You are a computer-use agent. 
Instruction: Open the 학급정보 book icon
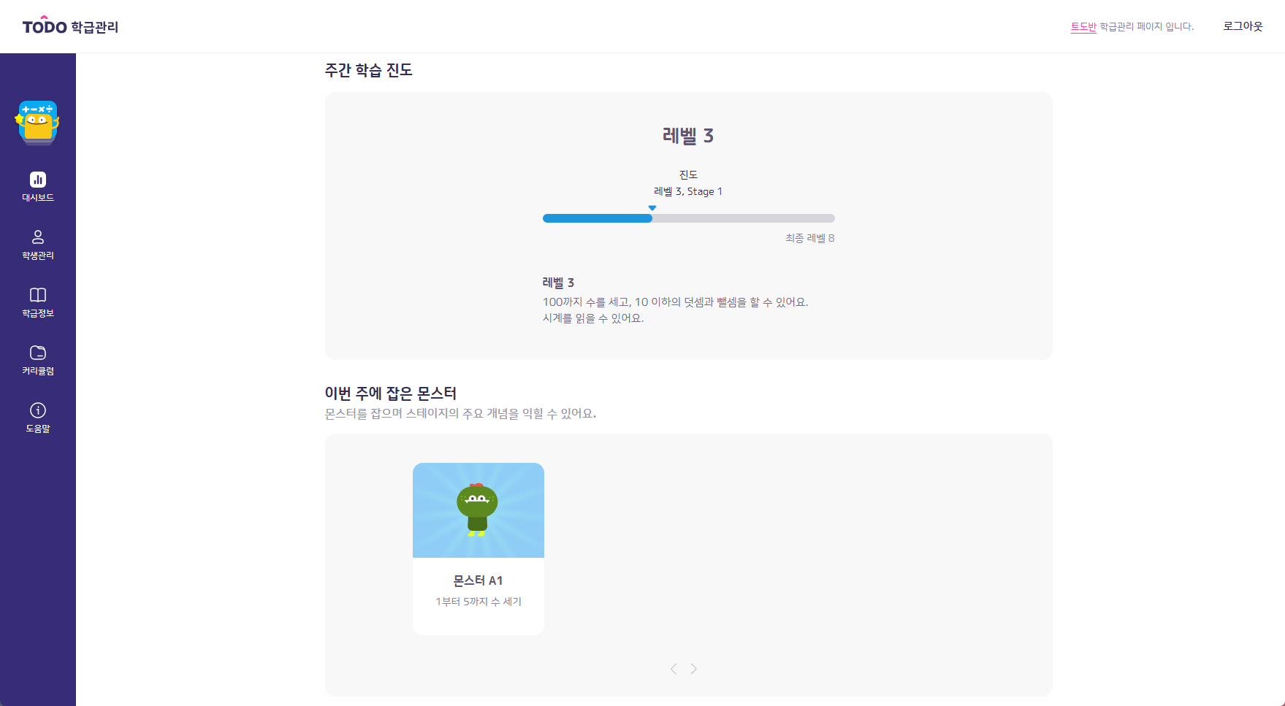[x=38, y=295]
